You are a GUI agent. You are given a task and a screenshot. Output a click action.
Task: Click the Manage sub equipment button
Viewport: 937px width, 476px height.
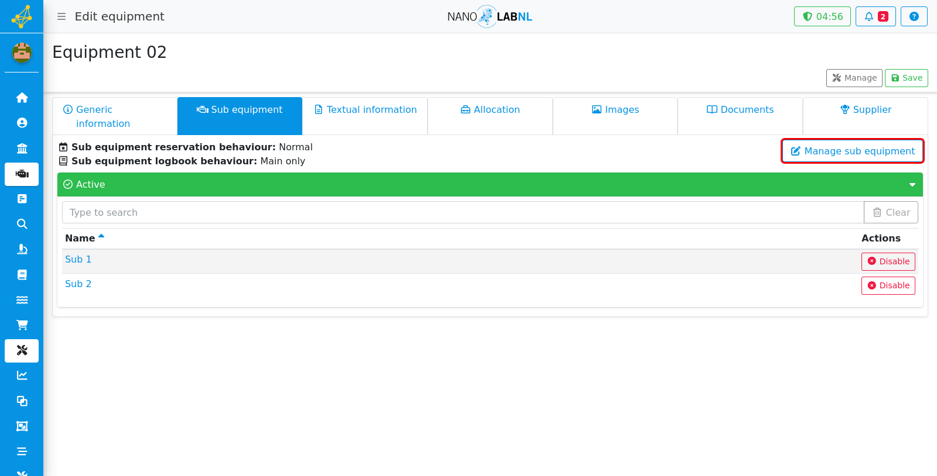(x=853, y=151)
